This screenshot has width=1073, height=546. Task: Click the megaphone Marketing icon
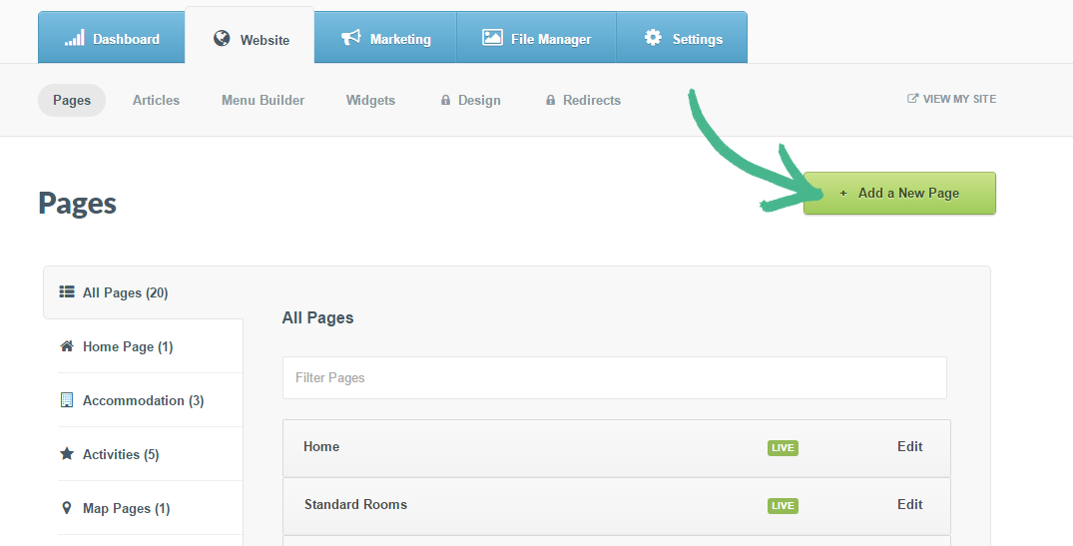(350, 38)
